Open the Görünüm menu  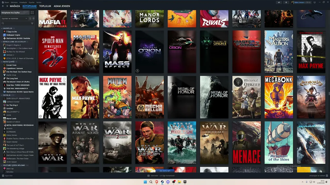click(x=14, y=2)
